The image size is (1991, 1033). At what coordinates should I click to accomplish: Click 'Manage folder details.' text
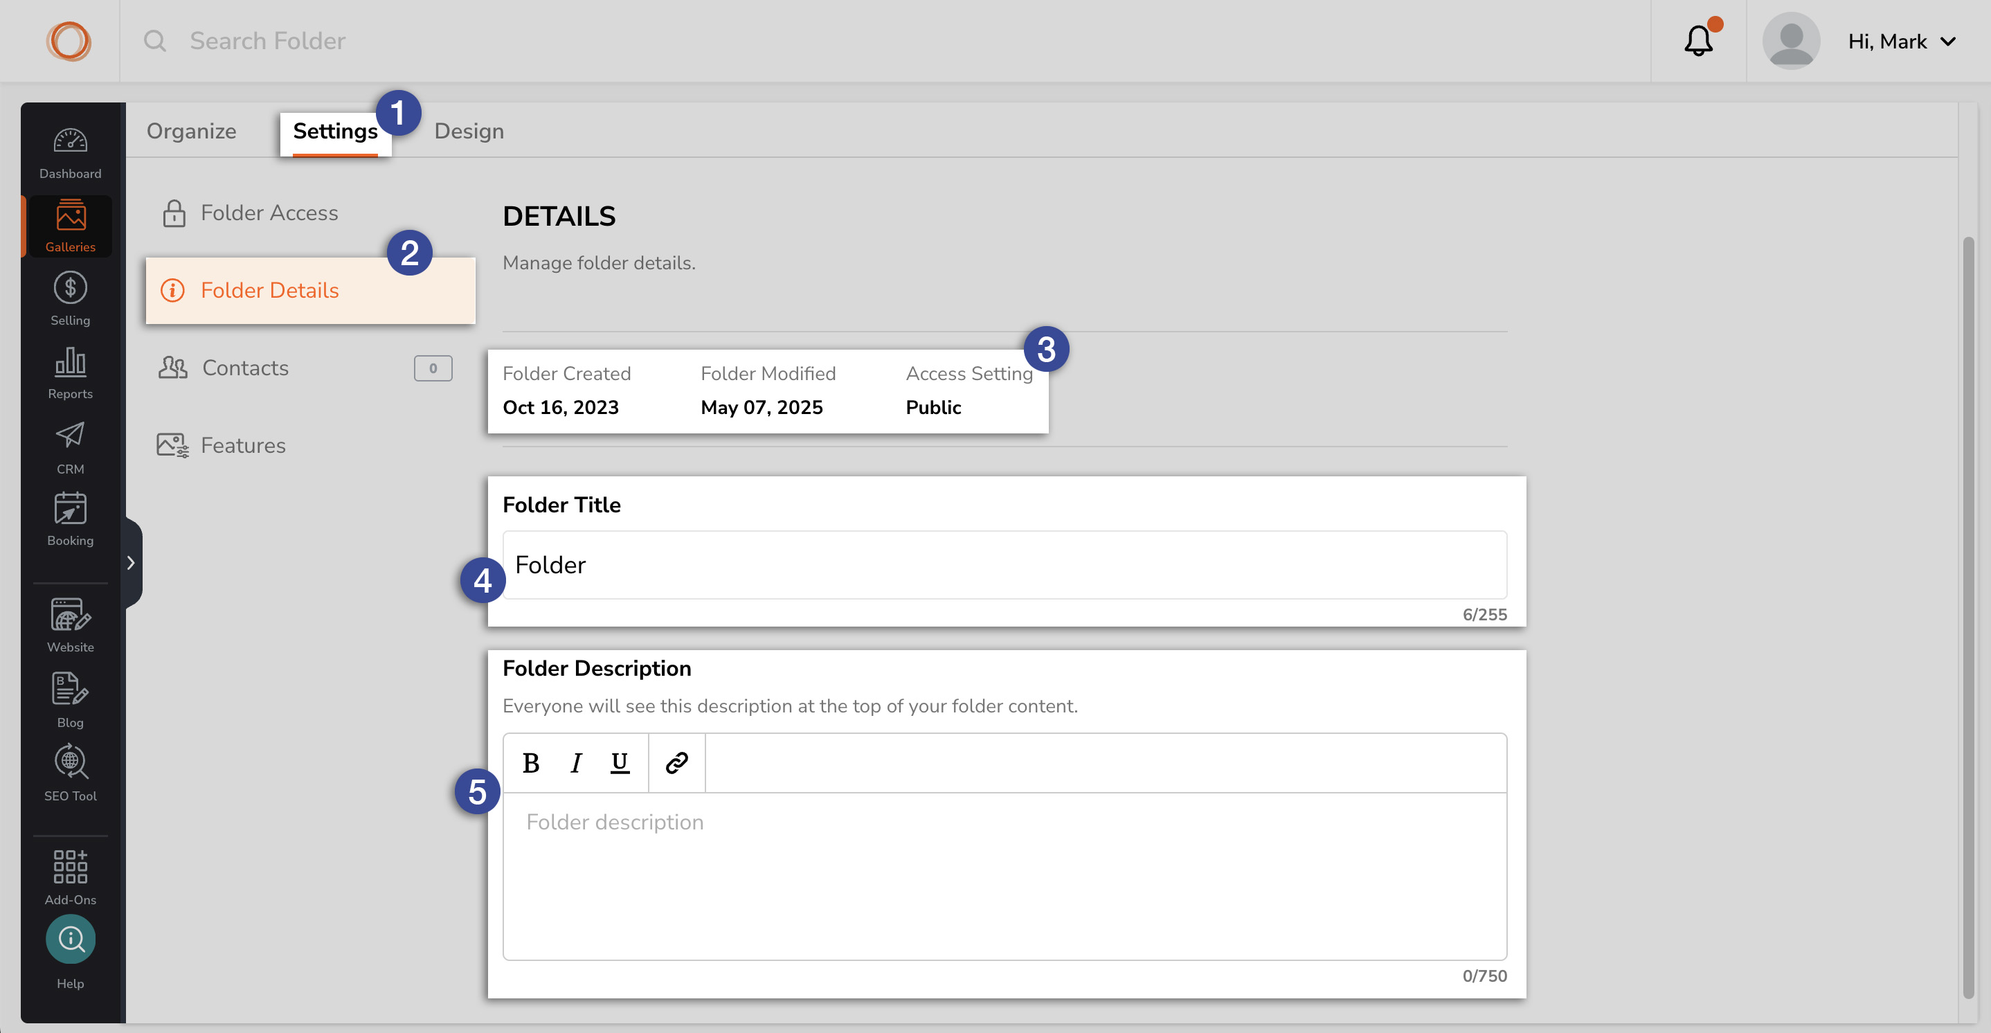599,263
